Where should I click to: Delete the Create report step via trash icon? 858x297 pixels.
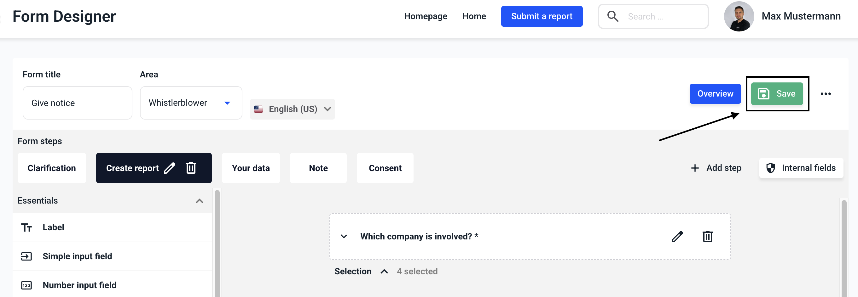(191, 168)
